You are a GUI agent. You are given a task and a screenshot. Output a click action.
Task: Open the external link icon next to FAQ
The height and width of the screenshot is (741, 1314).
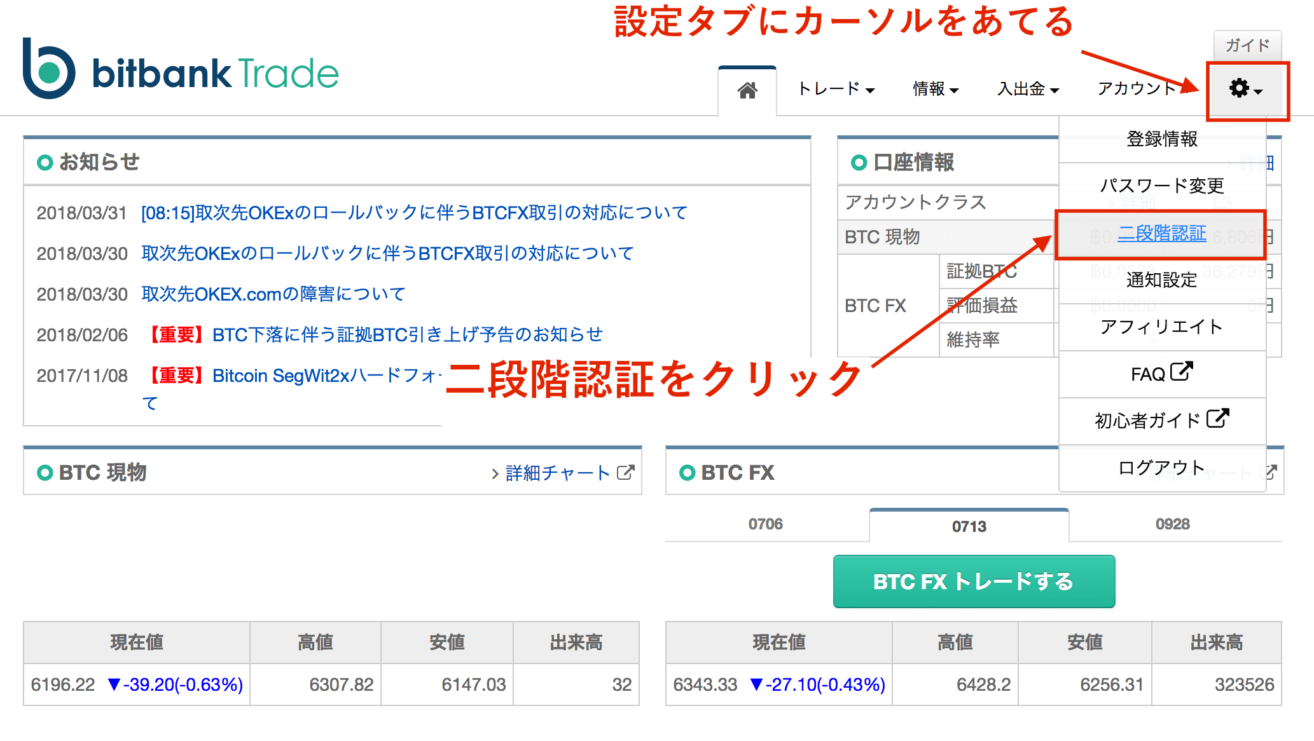pos(1181,372)
